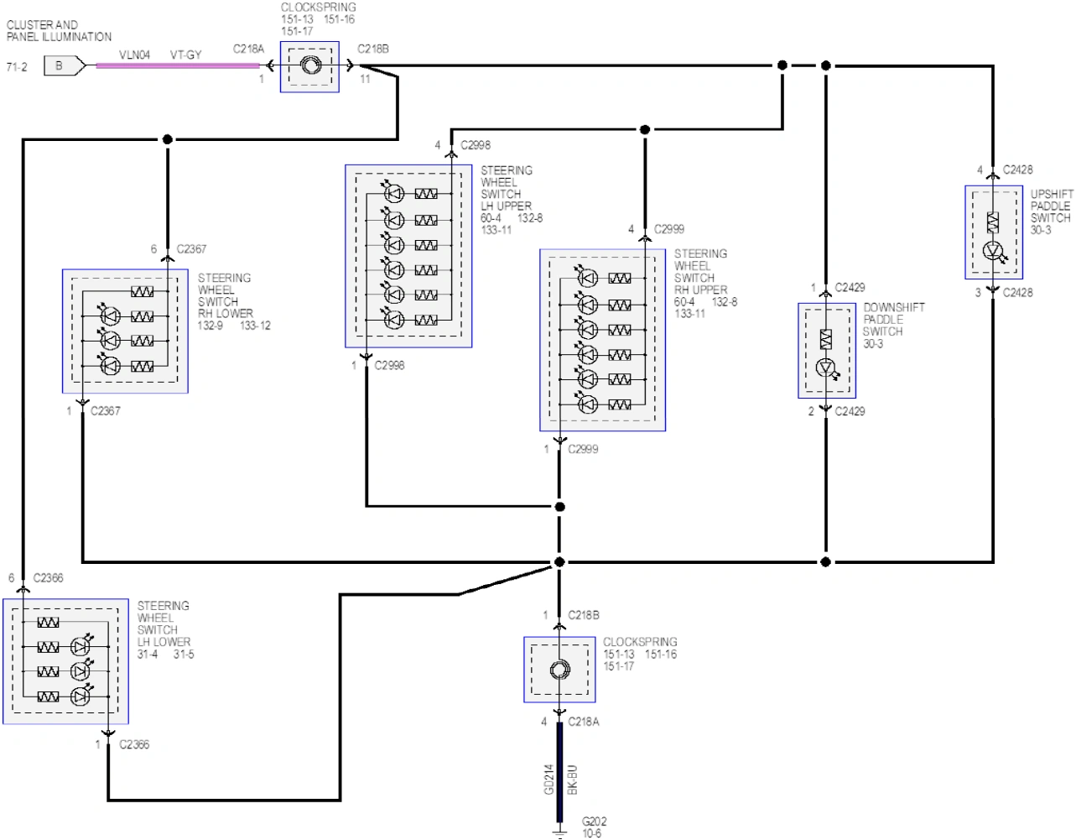Click the C2998 label at pin 1
1076x840 pixels.
389,366
